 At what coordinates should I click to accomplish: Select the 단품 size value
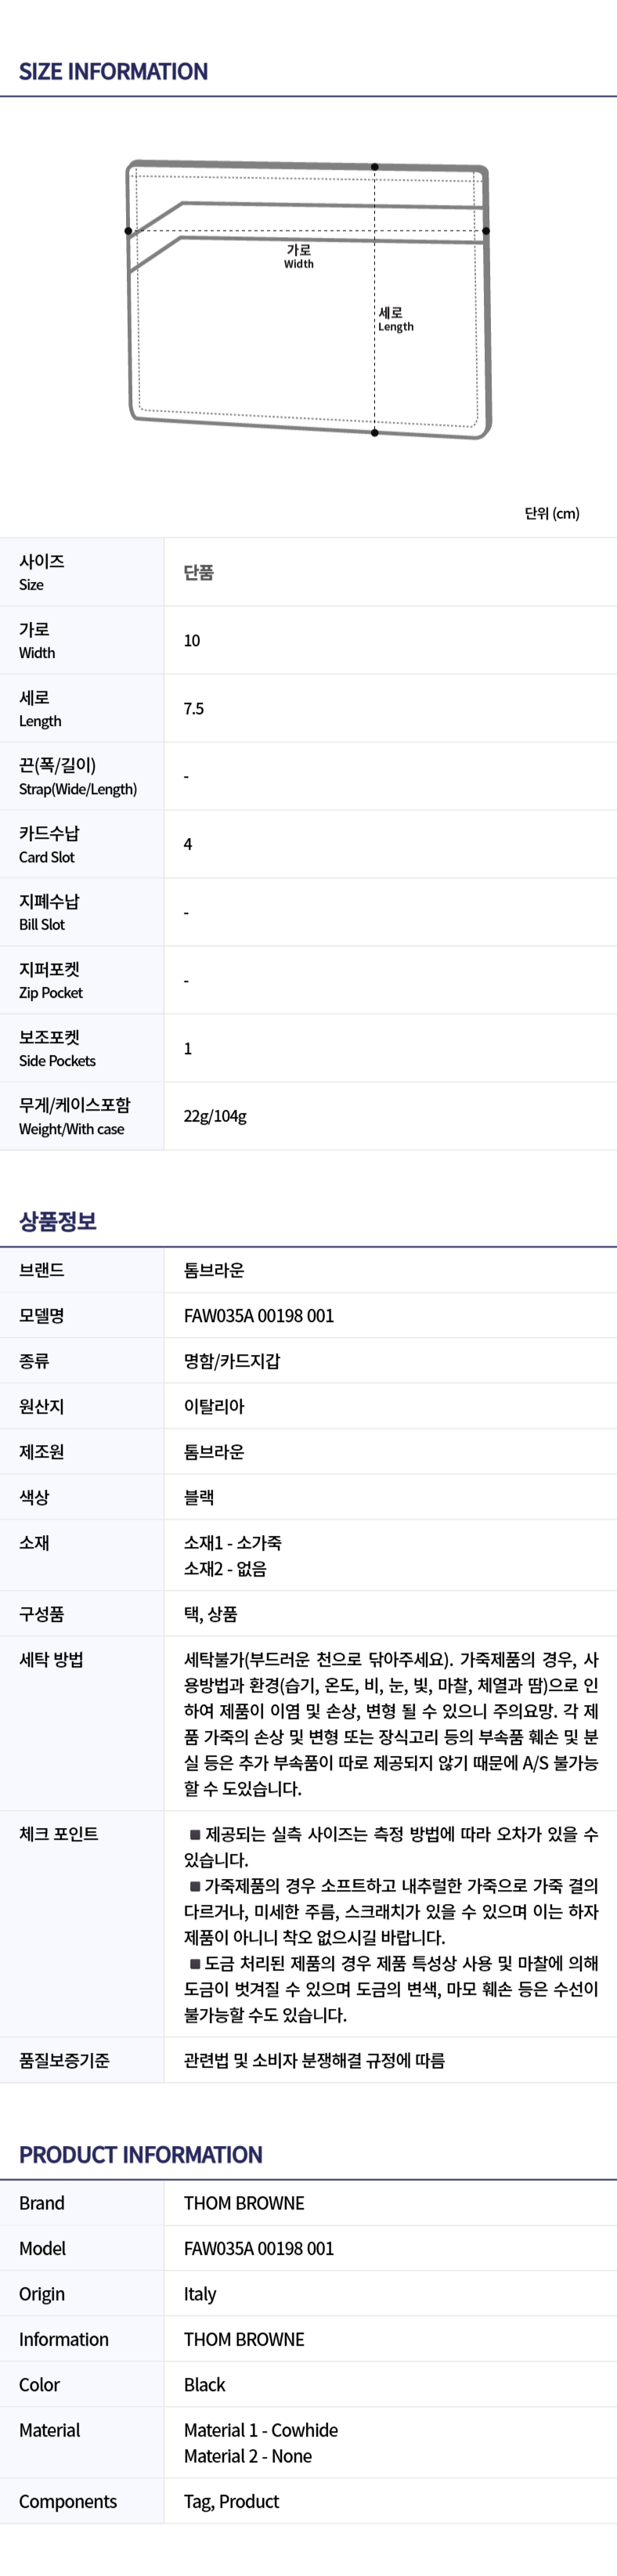point(199,573)
